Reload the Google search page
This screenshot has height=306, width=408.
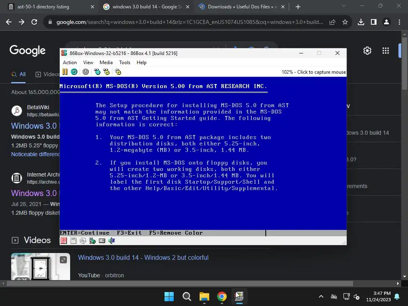(34, 22)
